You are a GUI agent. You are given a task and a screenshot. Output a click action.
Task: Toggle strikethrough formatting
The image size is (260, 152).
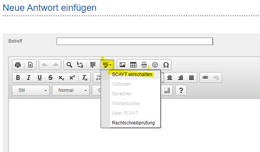pos(51,78)
